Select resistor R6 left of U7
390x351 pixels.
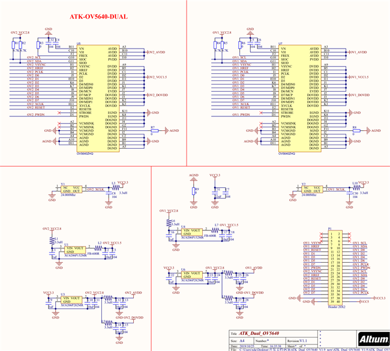click(x=240, y=45)
